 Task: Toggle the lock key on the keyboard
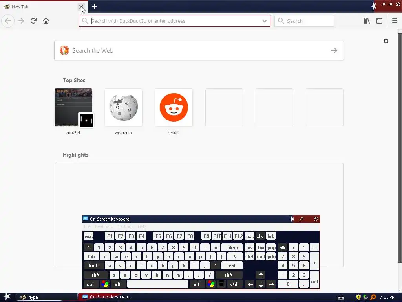93,266
